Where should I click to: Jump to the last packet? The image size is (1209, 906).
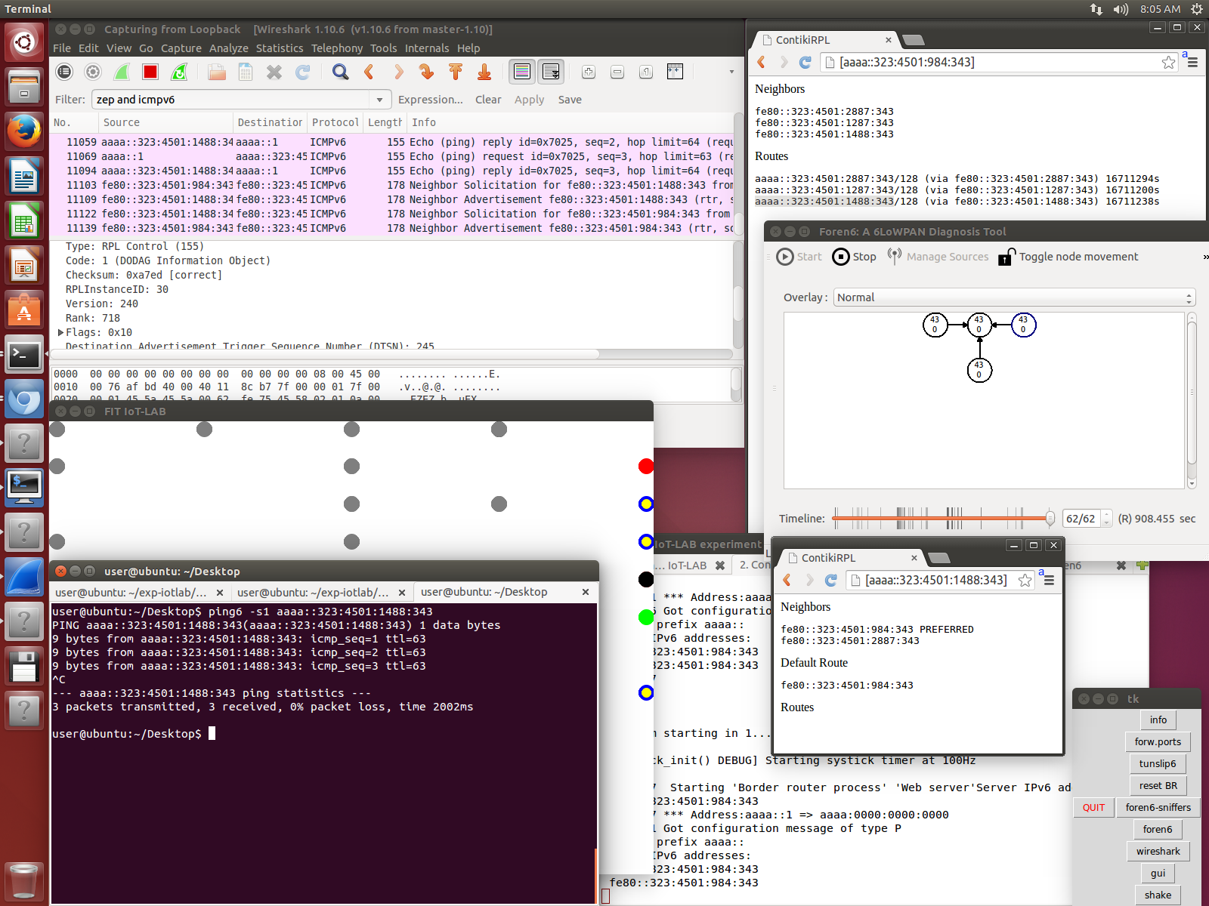pos(484,72)
